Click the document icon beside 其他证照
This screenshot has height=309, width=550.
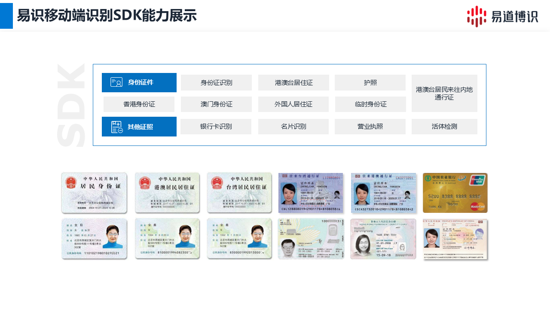coord(117,127)
